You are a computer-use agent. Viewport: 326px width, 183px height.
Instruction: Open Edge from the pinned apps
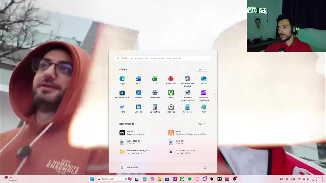(x=122, y=80)
